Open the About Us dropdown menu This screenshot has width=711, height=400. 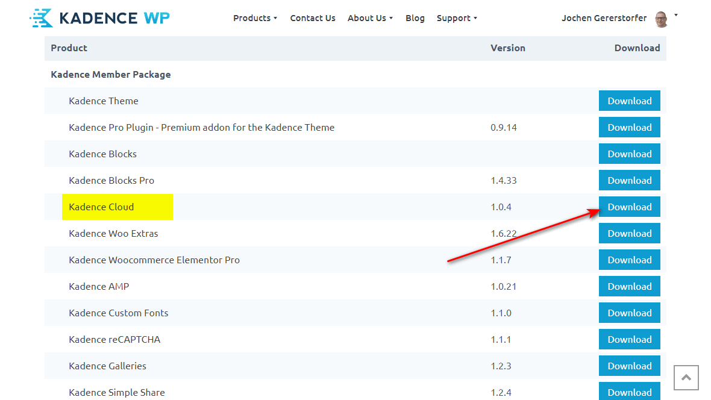[370, 18]
